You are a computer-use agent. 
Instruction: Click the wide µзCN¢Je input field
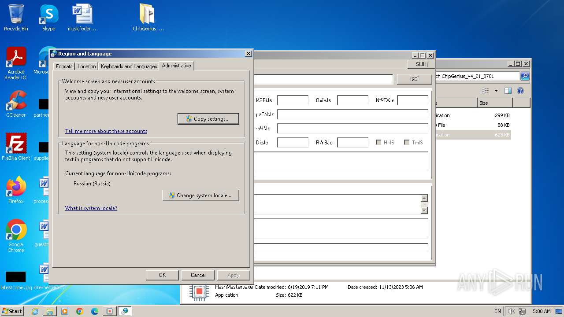[x=352, y=114]
